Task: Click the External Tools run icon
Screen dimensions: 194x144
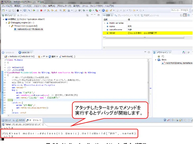Action: click(96, 11)
